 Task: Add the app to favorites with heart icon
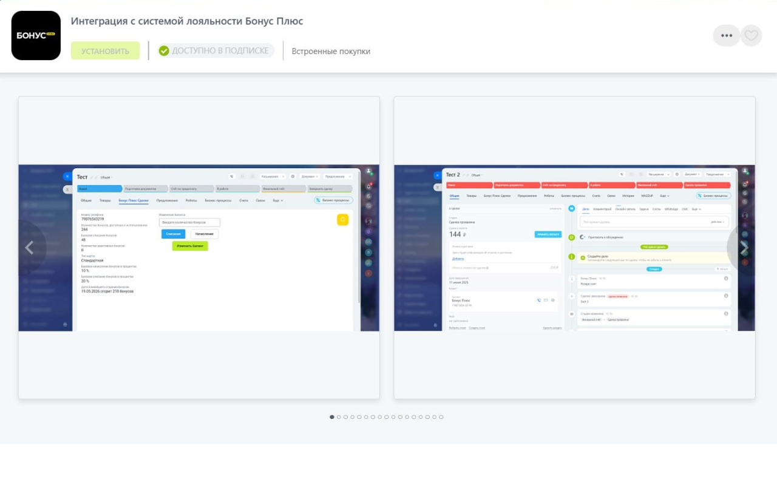pos(752,35)
